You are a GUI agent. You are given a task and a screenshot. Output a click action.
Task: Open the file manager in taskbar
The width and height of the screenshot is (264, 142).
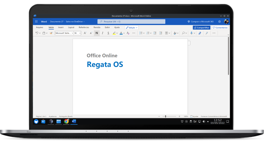[x=58, y=121]
